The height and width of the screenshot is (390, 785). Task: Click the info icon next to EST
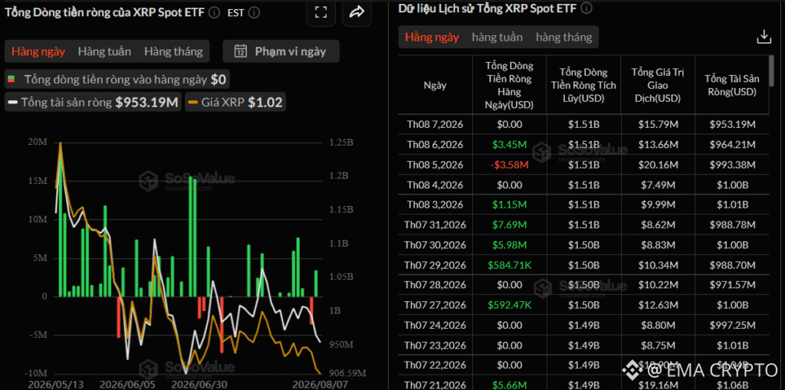pyautogui.click(x=254, y=13)
